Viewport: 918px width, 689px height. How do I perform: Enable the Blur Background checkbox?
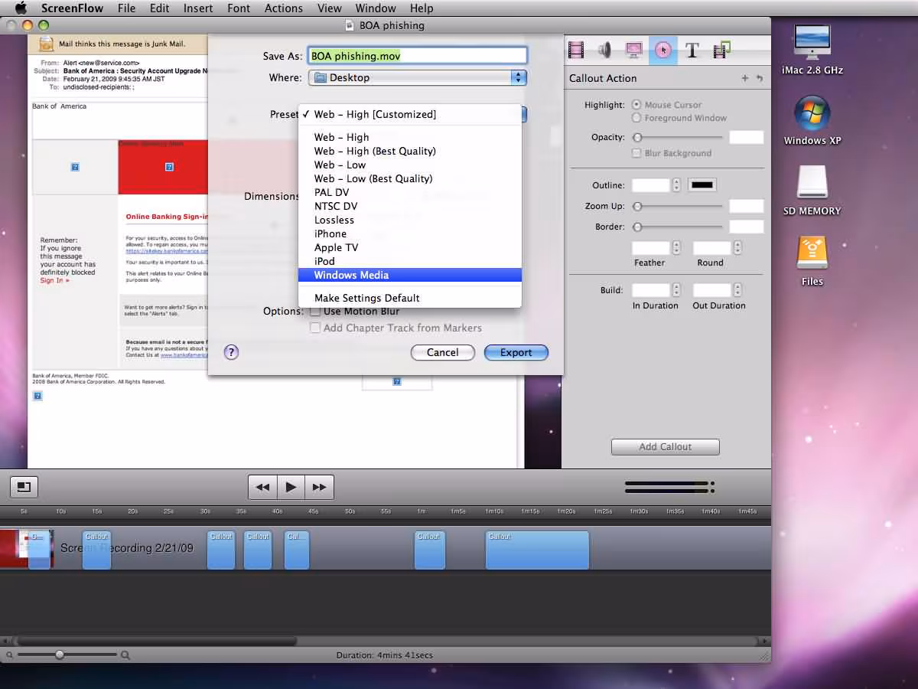pyautogui.click(x=636, y=153)
